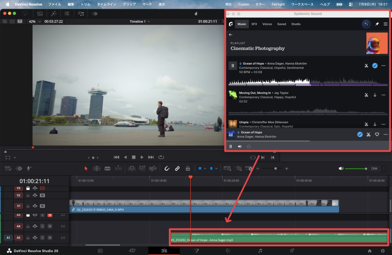This screenshot has width=392, height=255.
Task: Select the Trim Edit mode tool
Action: (x=97, y=168)
